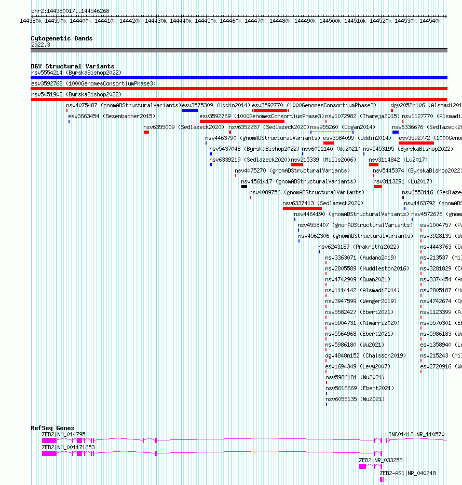Open nsv5453195 (ByrskaBishop2022) variant
Screen dimensions: 462x485
408,149
